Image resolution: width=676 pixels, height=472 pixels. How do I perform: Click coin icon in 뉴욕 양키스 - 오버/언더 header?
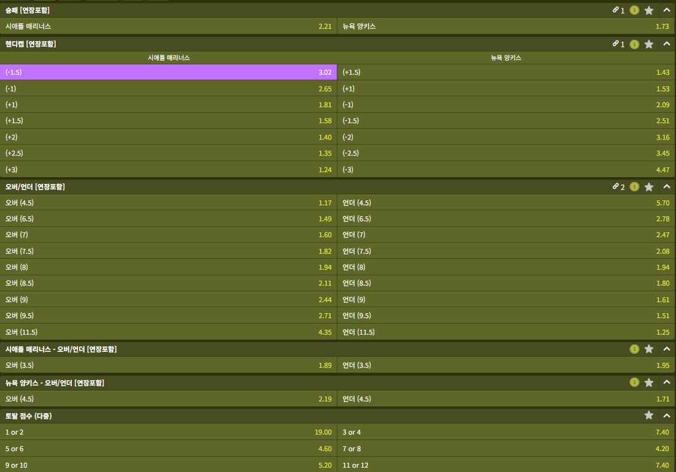tap(634, 382)
